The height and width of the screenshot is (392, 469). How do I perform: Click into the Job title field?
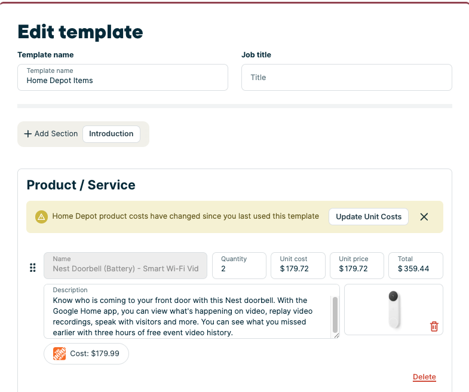[x=347, y=78]
